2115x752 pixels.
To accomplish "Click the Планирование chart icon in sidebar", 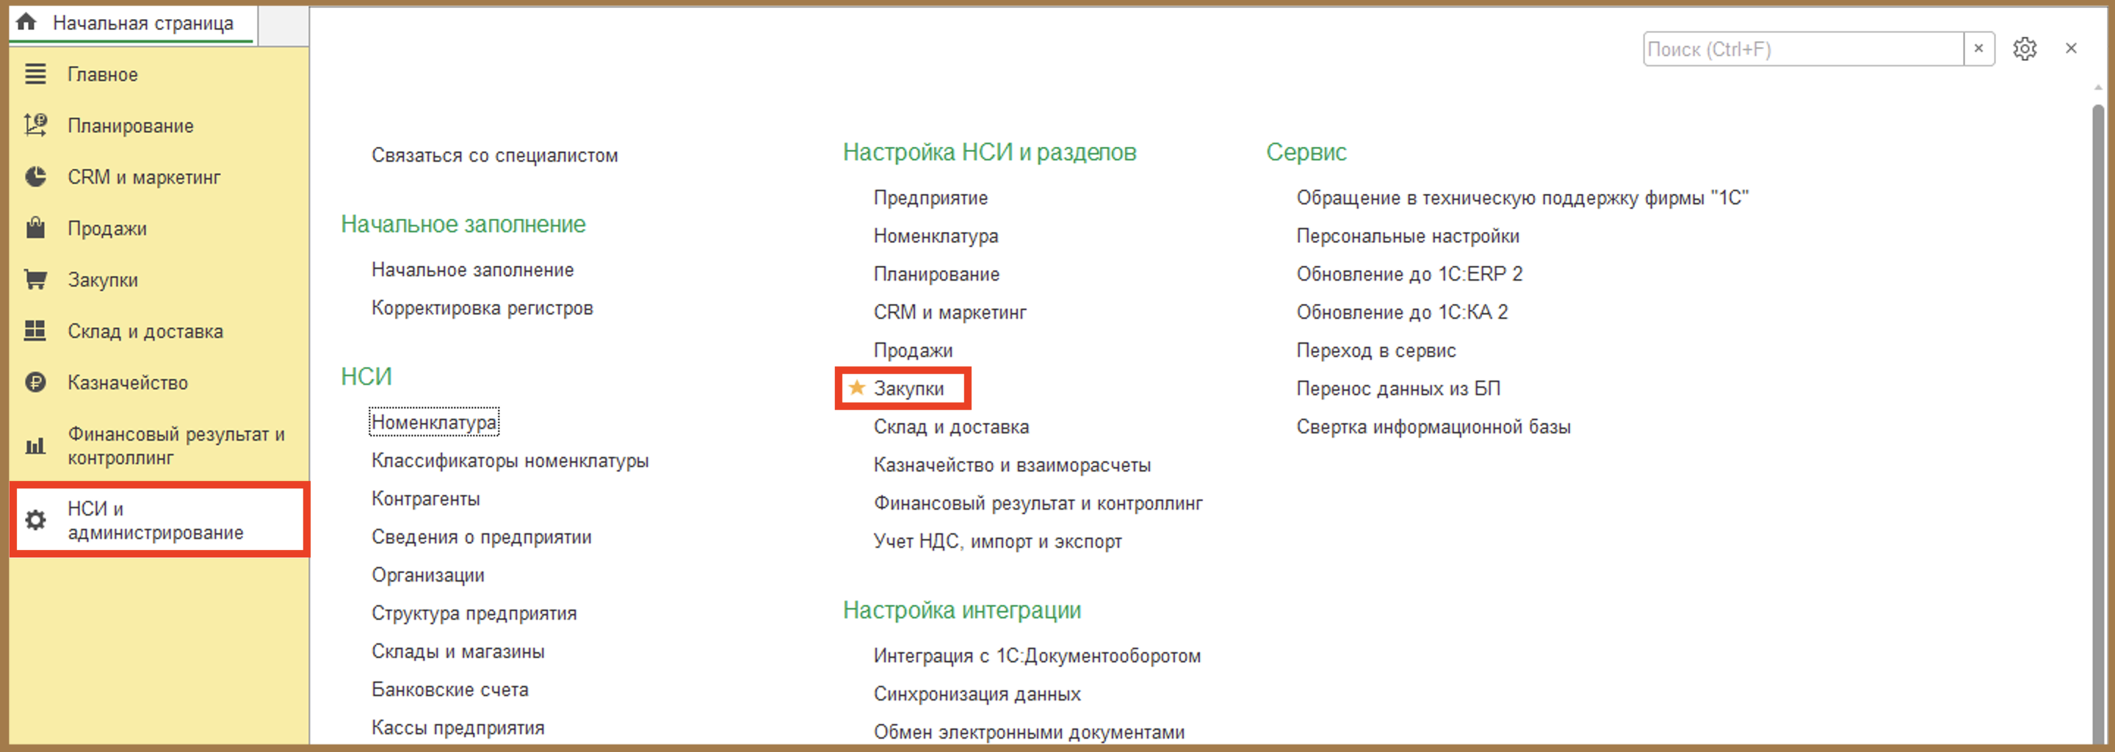I will click(35, 125).
